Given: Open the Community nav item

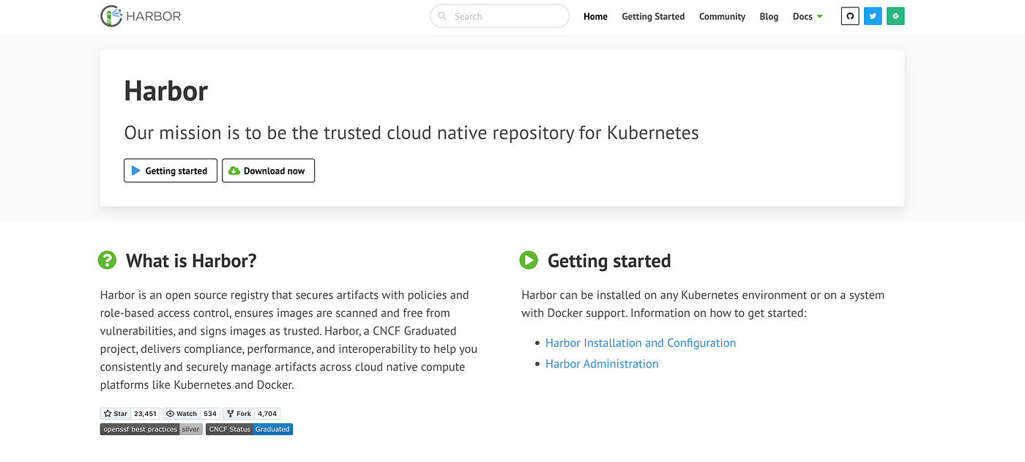Looking at the screenshot, I should (722, 16).
